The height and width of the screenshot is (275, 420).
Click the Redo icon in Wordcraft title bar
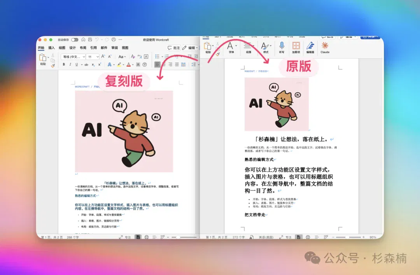[x=107, y=40]
